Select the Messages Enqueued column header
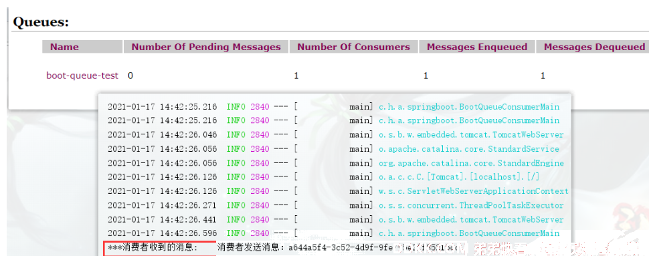Viewport: 649px width, 256px height. [477, 47]
